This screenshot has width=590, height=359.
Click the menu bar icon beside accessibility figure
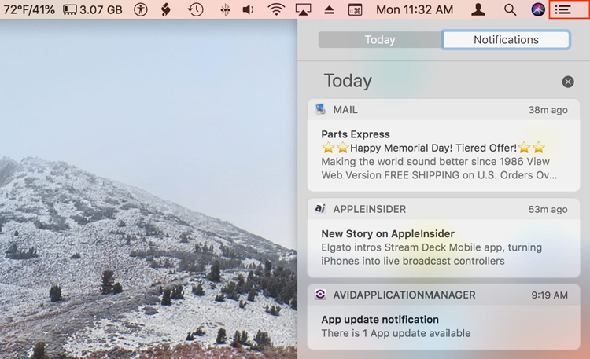pyautogui.click(x=166, y=9)
